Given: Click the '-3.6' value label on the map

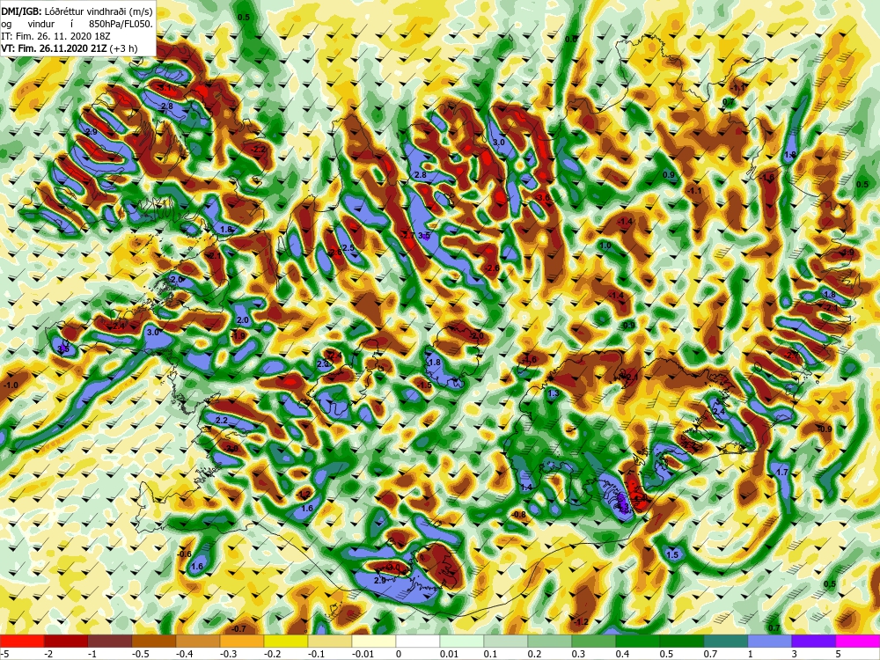Looking at the screenshot, I should tap(543, 198).
